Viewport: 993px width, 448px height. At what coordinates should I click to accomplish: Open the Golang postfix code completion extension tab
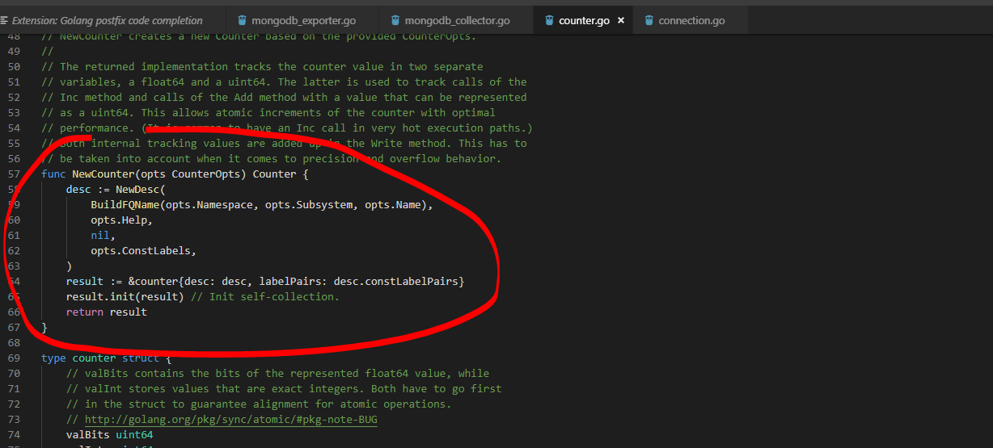coord(108,20)
